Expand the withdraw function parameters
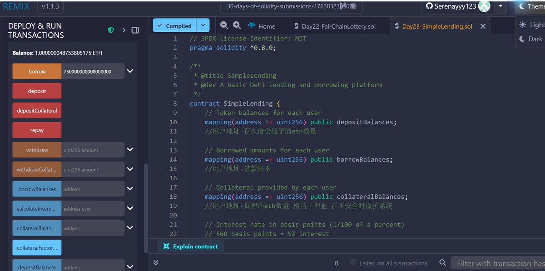Screen dimensions: 545x271 [130, 149]
